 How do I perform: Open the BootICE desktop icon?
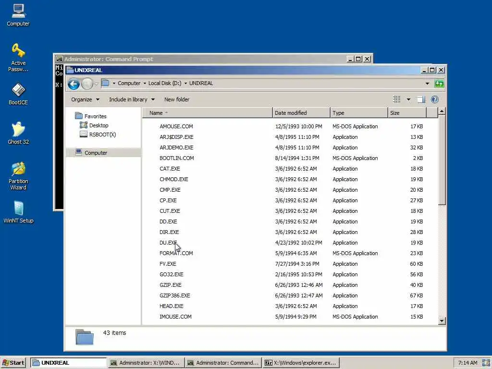point(18,94)
